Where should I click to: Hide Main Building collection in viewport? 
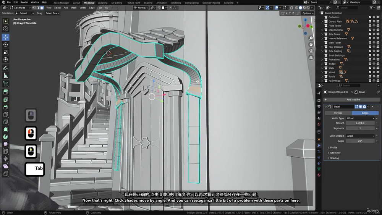(x=374, y=30)
